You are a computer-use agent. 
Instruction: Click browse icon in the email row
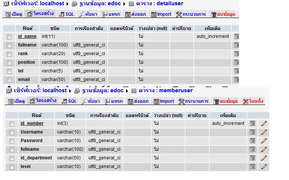tap(237, 79)
